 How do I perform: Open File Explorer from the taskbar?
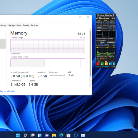54,135
